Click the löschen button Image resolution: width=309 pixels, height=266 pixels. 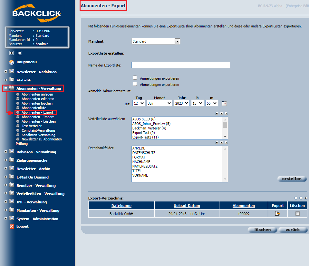pyautogui.click(x=262, y=230)
